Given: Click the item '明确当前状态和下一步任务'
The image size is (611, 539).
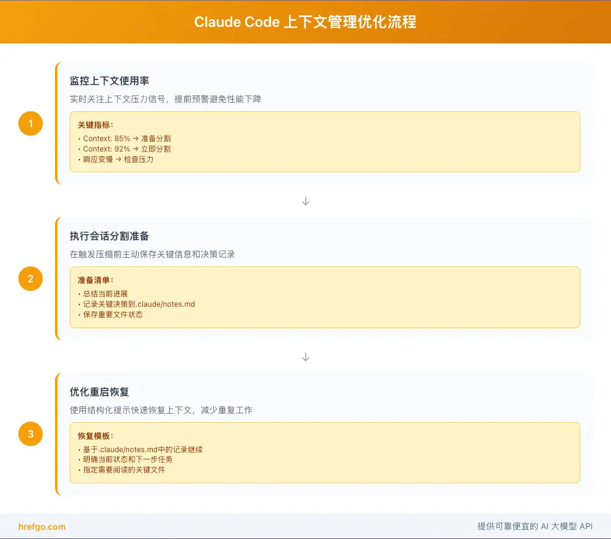Looking at the screenshot, I should click(x=128, y=459).
